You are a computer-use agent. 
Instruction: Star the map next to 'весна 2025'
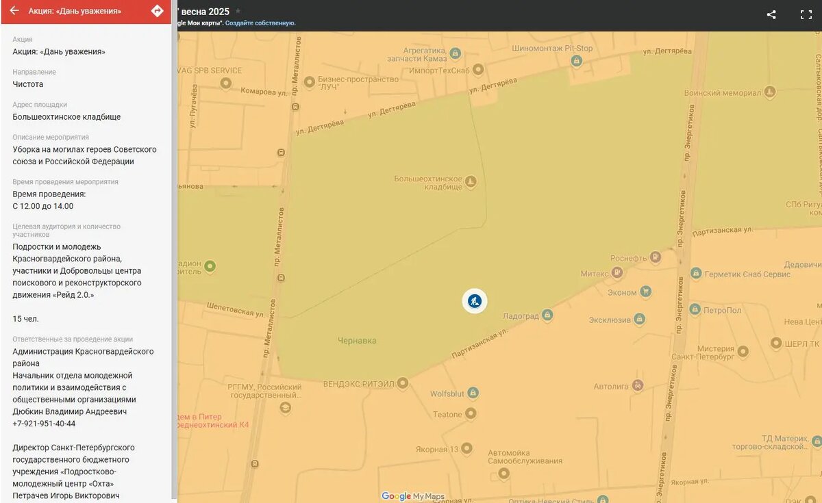[x=238, y=11]
